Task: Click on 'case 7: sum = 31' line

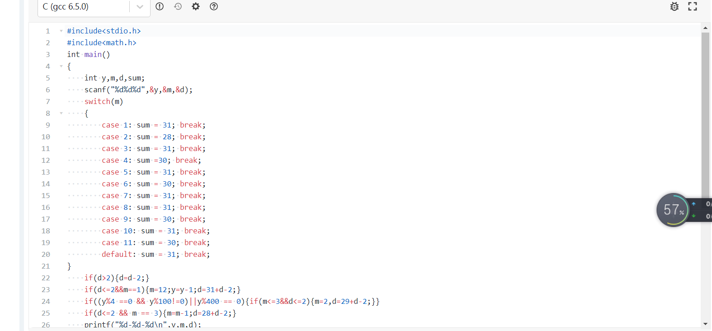Action: [x=154, y=195]
